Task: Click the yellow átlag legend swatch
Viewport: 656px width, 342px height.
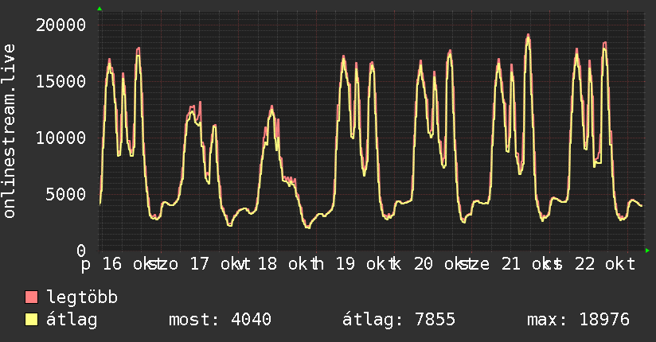Action: [x=31, y=320]
